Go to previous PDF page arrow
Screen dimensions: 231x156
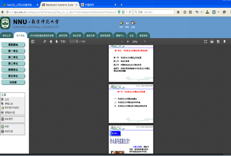(51, 42)
